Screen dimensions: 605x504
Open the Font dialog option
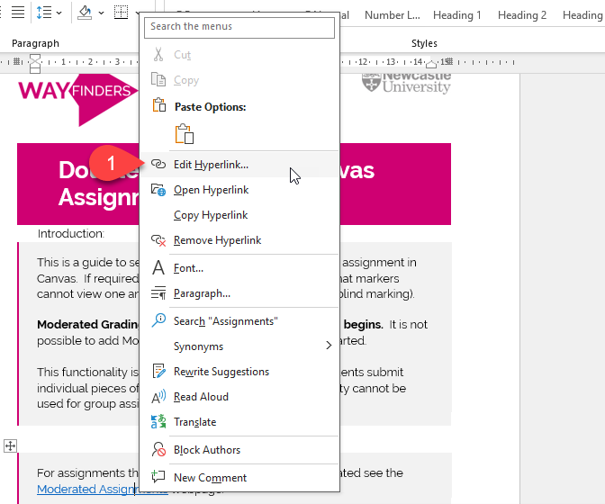coord(188,268)
